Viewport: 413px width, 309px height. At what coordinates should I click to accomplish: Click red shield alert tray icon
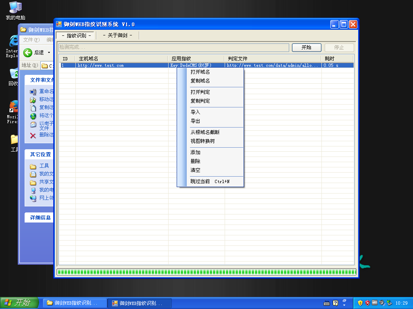click(x=367, y=303)
